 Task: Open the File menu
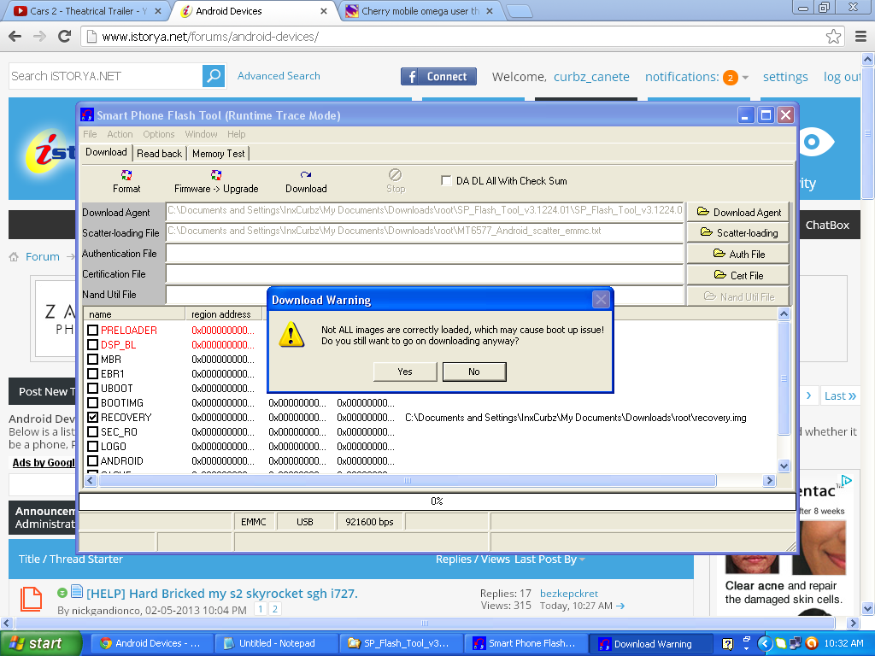(90, 134)
